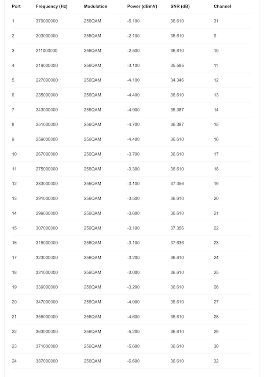Click the Port column header

point(16,6)
